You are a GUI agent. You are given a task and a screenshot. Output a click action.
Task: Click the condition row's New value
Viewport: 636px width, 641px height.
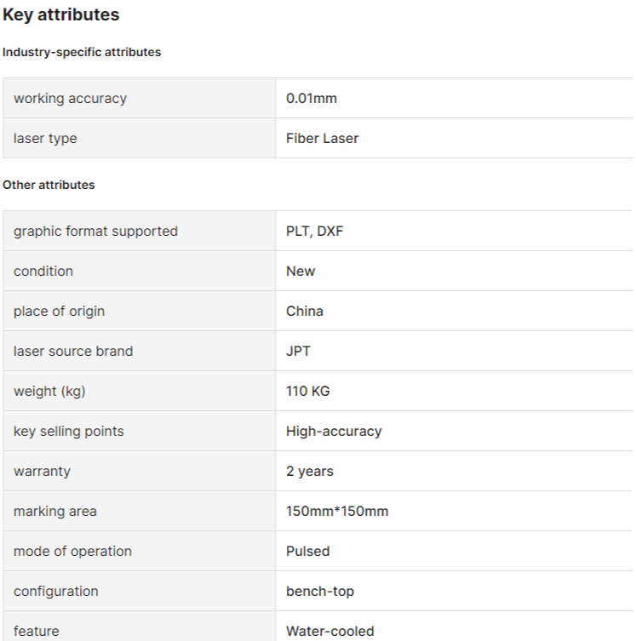coord(301,272)
